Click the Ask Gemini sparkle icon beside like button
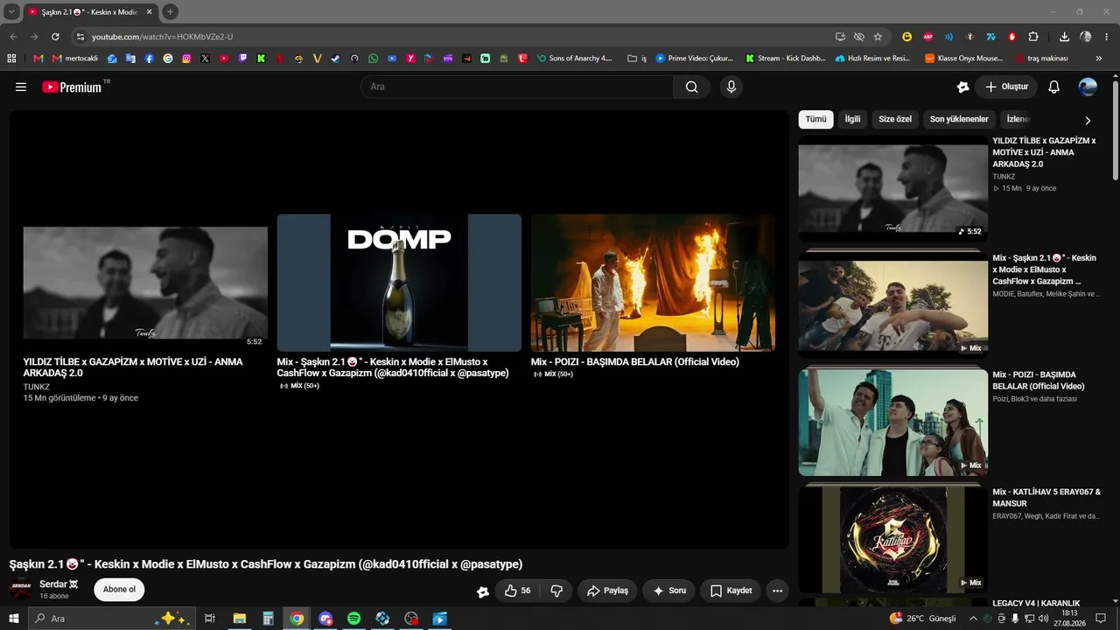The image size is (1120, 630). (x=483, y=591)
